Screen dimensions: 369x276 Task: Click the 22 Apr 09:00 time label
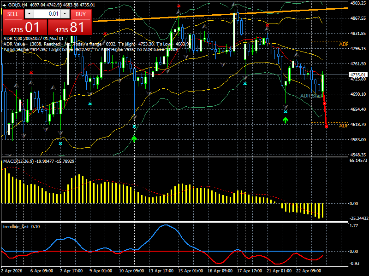coord(309,271)
